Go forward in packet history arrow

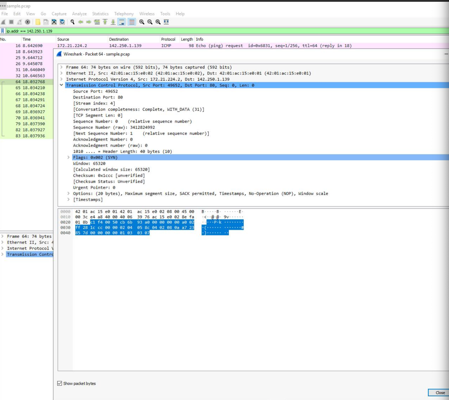tap(89, 22)
